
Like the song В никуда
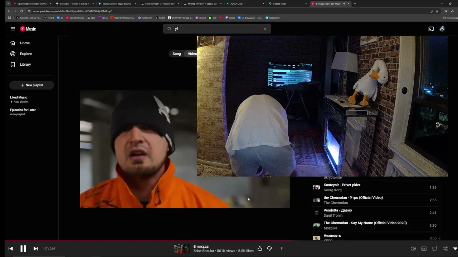click(x=260, y=249)
